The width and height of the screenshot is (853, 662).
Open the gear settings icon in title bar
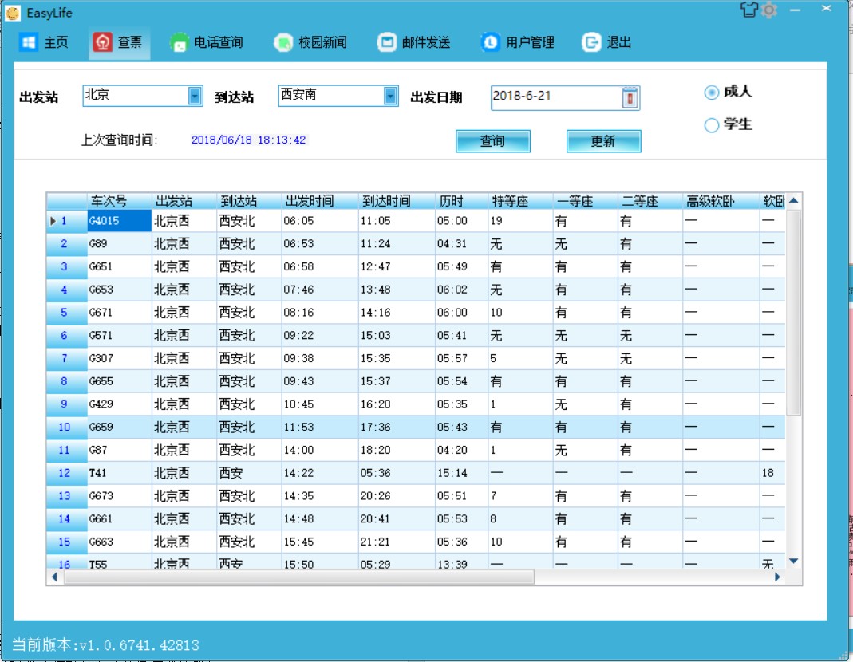point(768,10)
